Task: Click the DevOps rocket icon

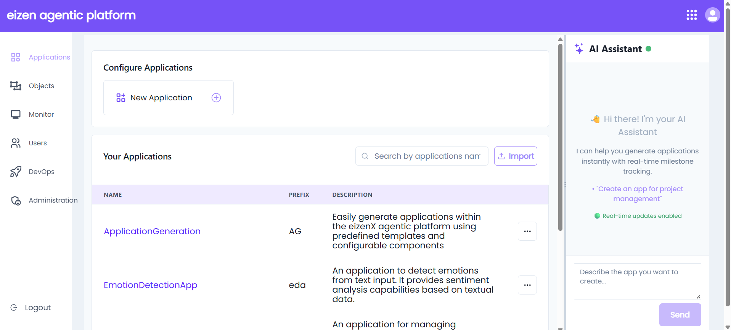Action: click(16, 172)
